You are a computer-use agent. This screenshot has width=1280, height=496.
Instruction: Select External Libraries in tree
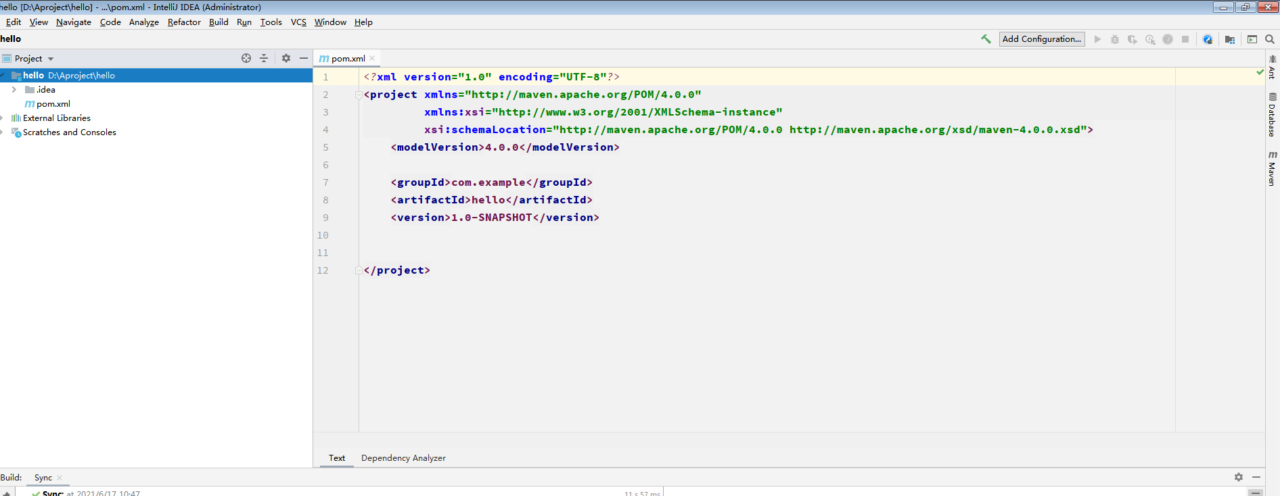(x=156, y=118)
